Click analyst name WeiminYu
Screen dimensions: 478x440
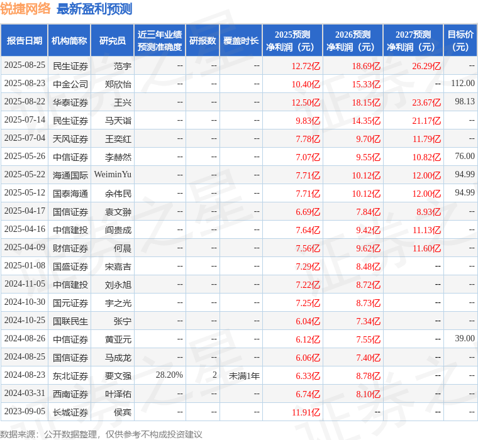click(x=113, y=175)
